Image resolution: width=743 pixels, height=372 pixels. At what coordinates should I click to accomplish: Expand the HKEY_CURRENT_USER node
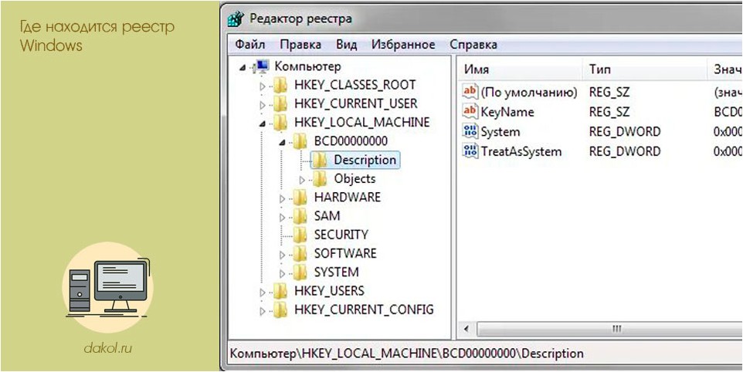[x=263, y=105]
